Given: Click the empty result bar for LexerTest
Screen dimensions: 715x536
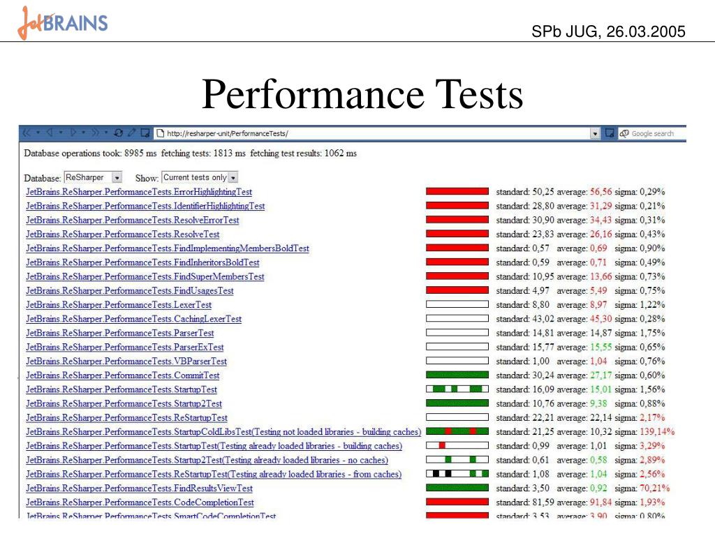Looking at the screenshot, I should click(457, 304).
